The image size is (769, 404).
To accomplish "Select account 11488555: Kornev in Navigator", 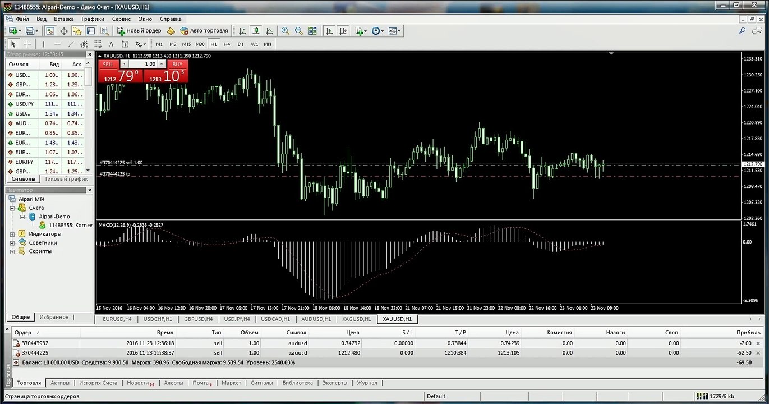I will tap(70, 225).
